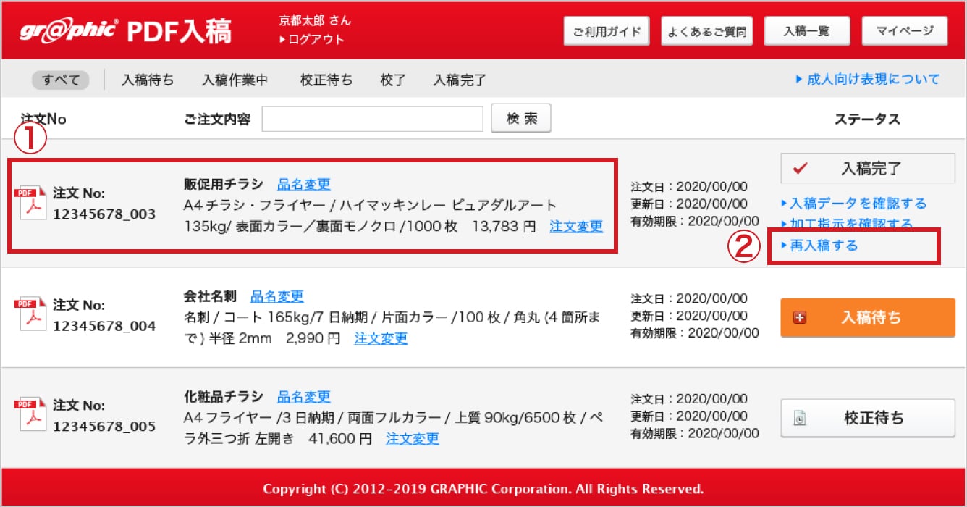The height and width of the screenshot is (507, 967).
Task: Click PDF icon for order 12345678_004
Action: click(30, 315)
